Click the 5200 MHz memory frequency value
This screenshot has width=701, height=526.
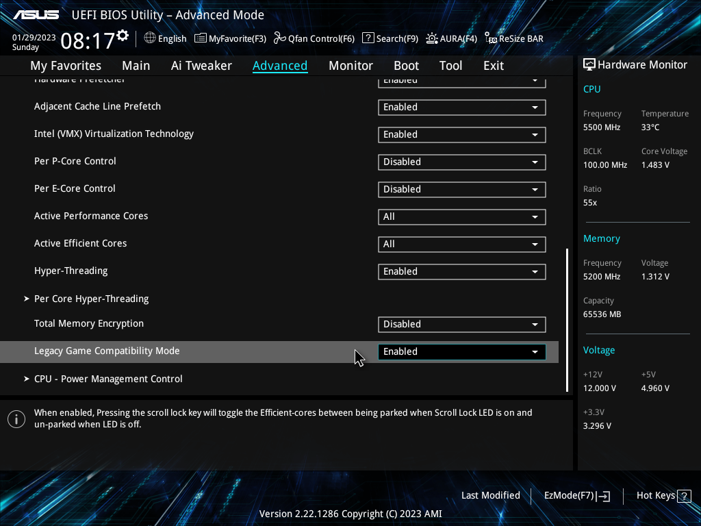pyautogui.click(x=602, y=277)
